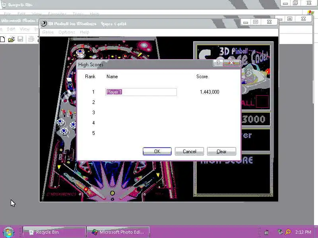
Task: Switch to Recycle Bin taskbar button
Action: [54, 232]
